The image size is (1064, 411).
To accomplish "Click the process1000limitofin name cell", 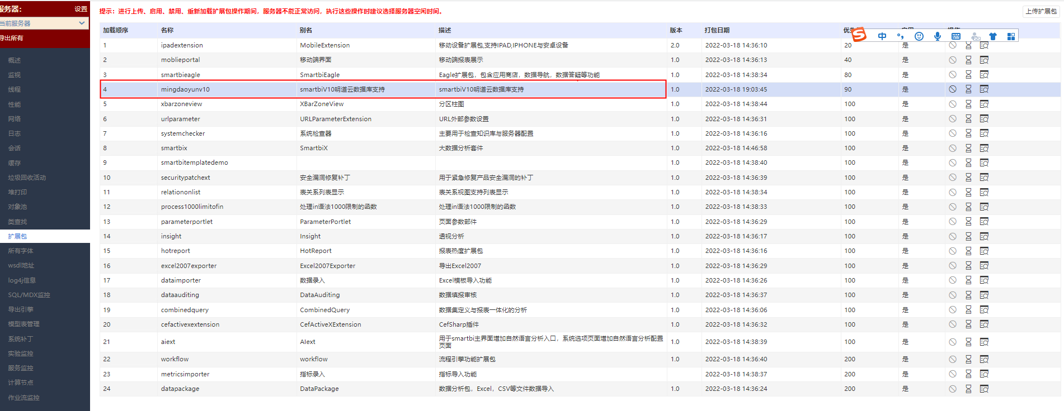I will [192, 207].
